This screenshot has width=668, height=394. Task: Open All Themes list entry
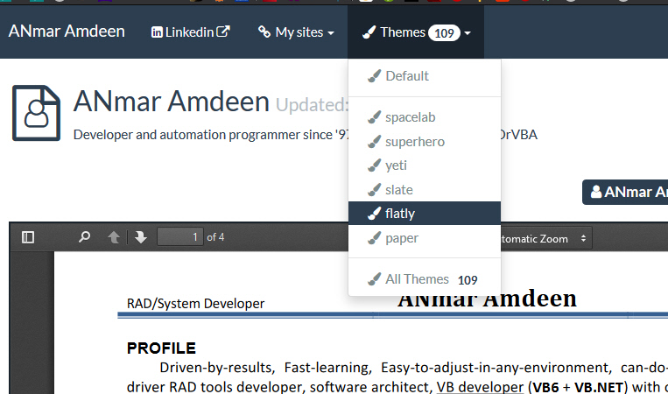tap(417, 279)
